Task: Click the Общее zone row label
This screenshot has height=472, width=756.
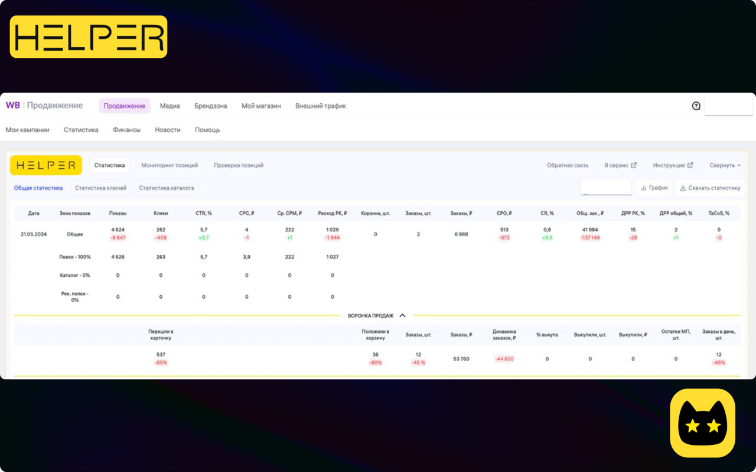Action: [x=75, y=234]
